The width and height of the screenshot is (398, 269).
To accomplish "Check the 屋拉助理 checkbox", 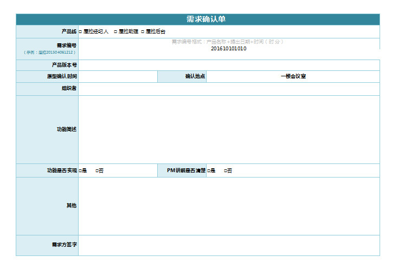I will pyautogui.click(x=115, y=31).
